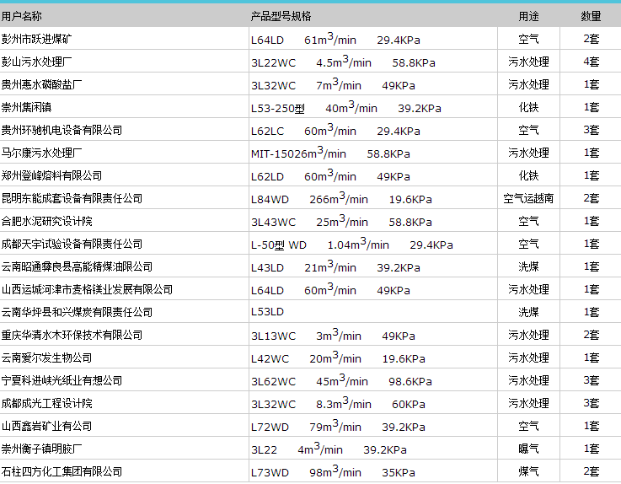Select 2套 quantity in 重庆华清水木 row
The height and width of the screenshot is (484, 621).
point(591,336)
